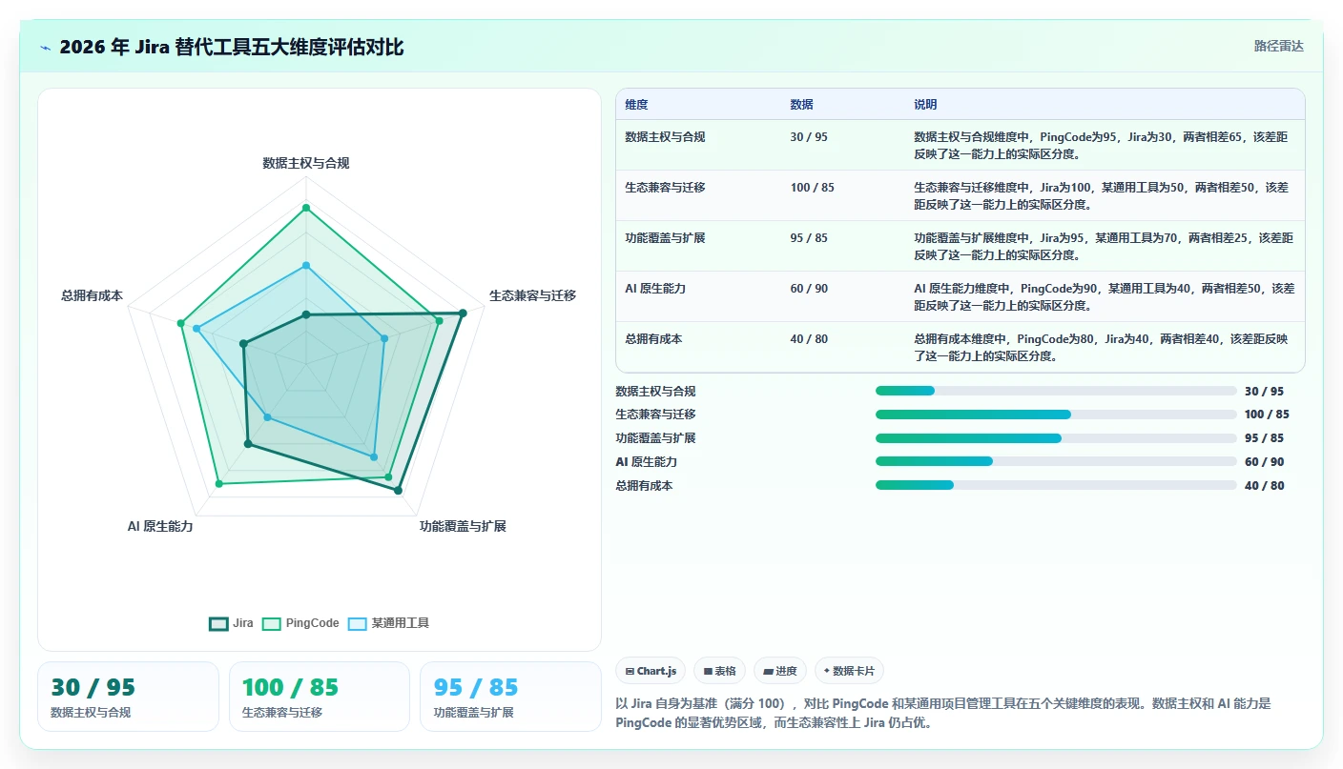Toggle the 某通用工具 series in the legend

pos(389,623)
